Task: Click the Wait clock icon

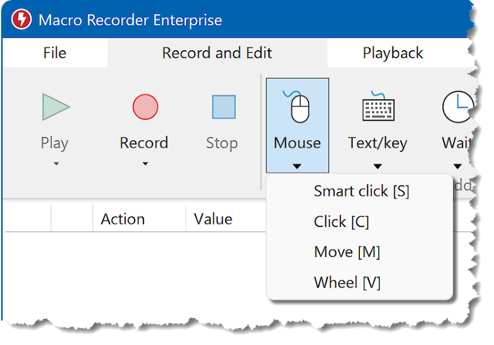Action: click(x=457, y=107)
